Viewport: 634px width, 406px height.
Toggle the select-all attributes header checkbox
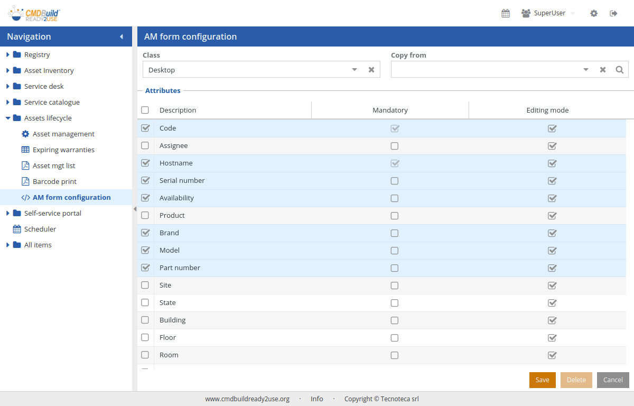point(145,110)
